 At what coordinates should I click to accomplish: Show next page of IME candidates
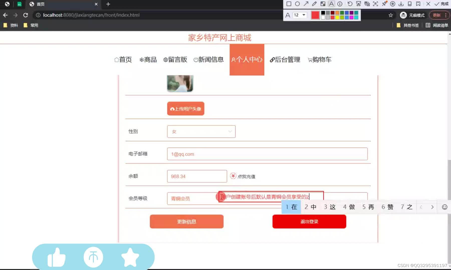[x=432, y=207]
